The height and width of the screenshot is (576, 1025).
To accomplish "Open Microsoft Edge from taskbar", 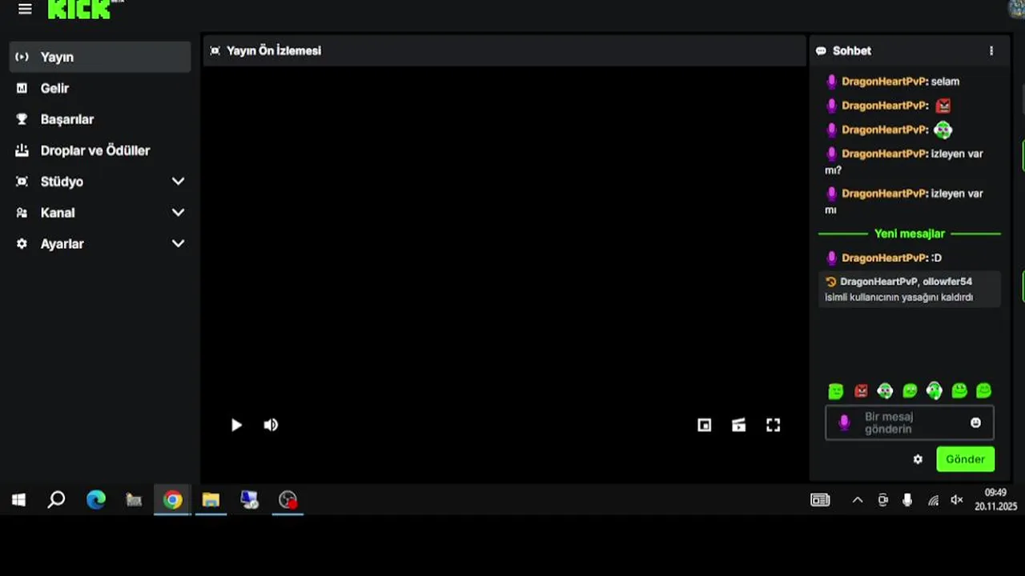I will pyautogui.click(x=96, y=500).
